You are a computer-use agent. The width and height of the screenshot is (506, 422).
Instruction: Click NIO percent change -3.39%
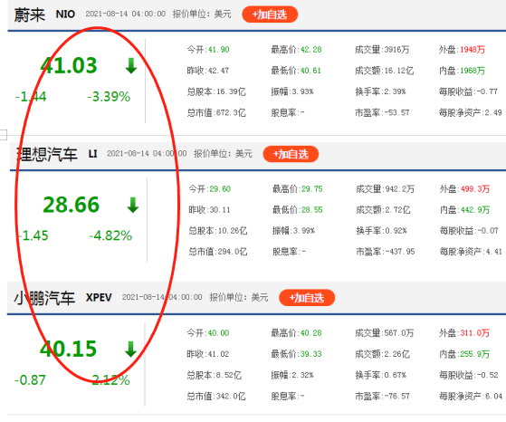(109, 97)
